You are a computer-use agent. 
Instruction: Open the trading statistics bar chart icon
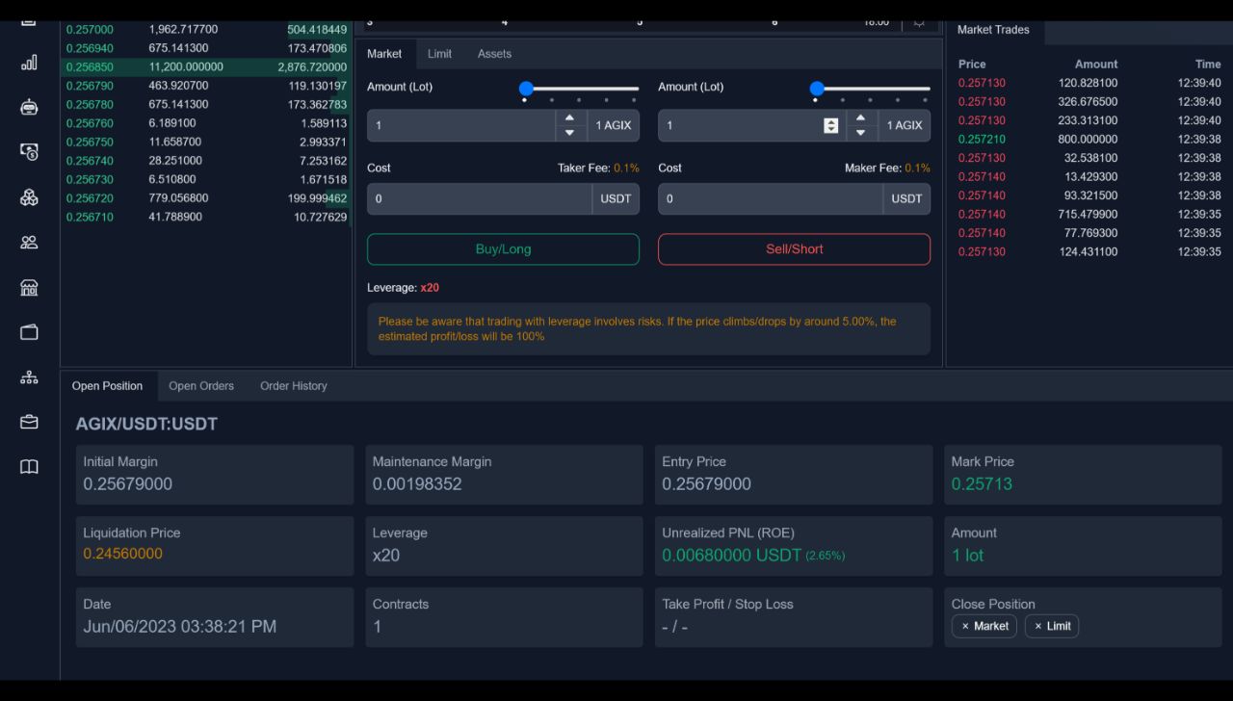pyautogui.click(x=29, y=62)
